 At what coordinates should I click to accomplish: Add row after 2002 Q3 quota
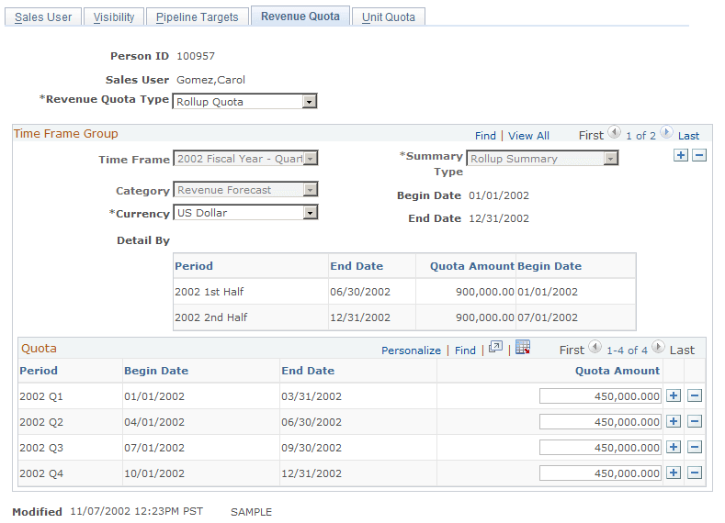tap(674, 447)
